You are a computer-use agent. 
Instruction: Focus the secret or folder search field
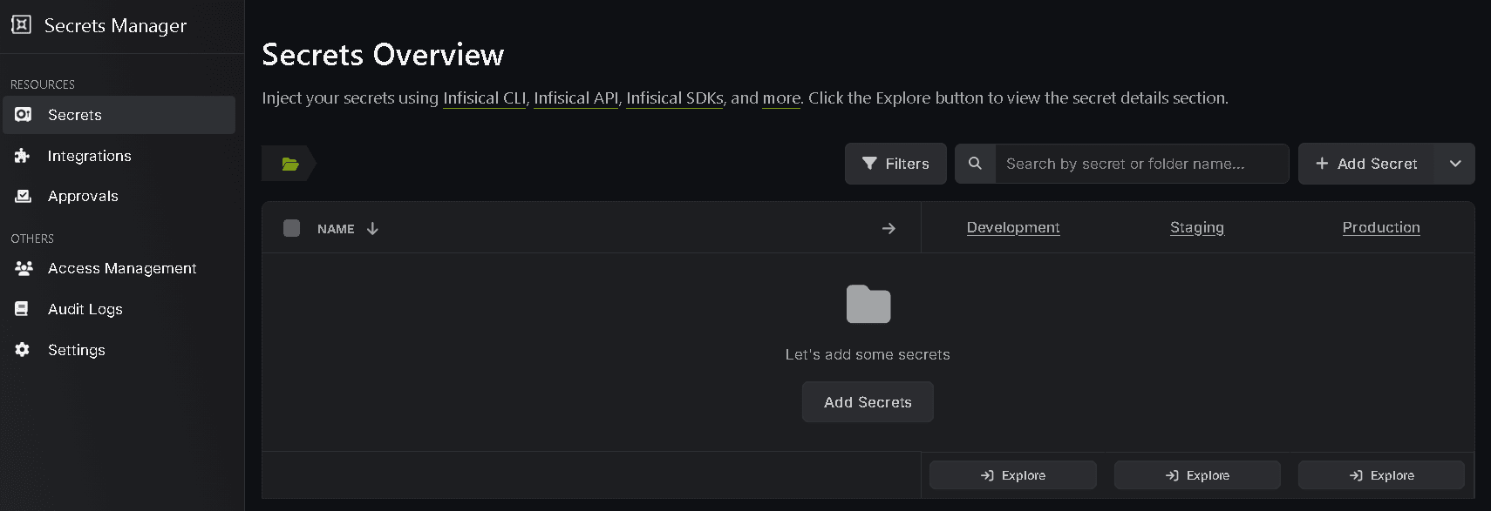pos(1141,164)
